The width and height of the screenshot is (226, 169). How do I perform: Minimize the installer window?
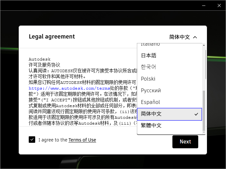[204, 6]
